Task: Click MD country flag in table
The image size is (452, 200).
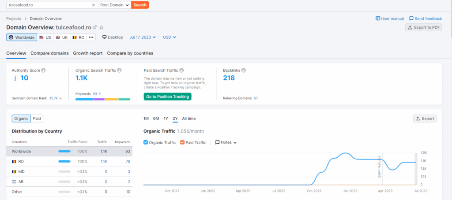Action: pos(14,171)
